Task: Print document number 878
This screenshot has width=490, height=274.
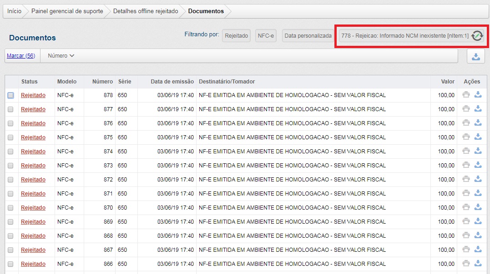Action: 466,95
